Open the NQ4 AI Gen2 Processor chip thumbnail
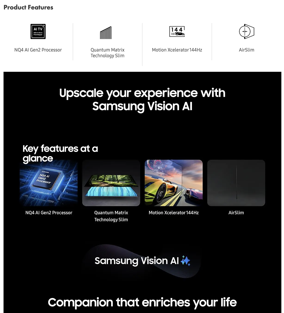This screenshot has width=284, height=313. (x=49, y=183)
